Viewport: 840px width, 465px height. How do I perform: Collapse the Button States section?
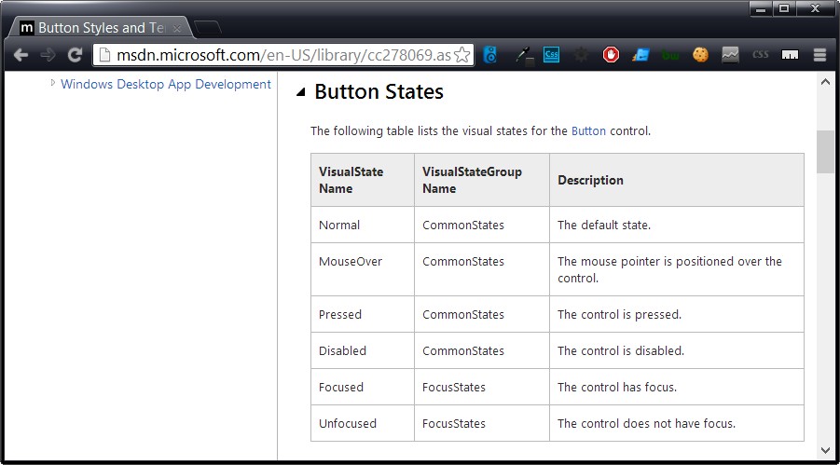click(300, 92)
